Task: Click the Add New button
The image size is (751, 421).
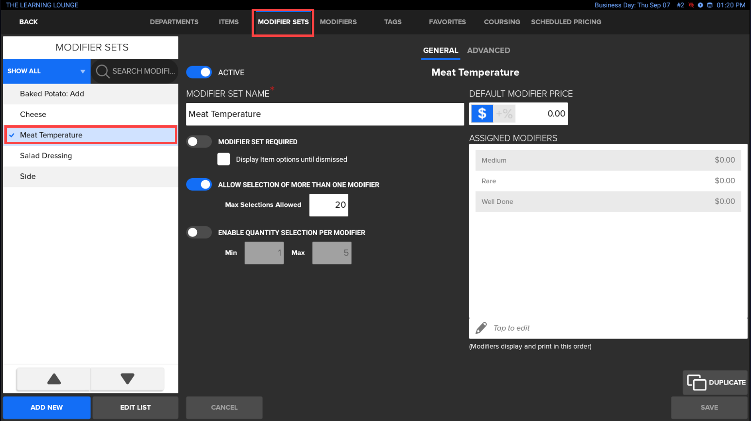Action: point(47,407)
